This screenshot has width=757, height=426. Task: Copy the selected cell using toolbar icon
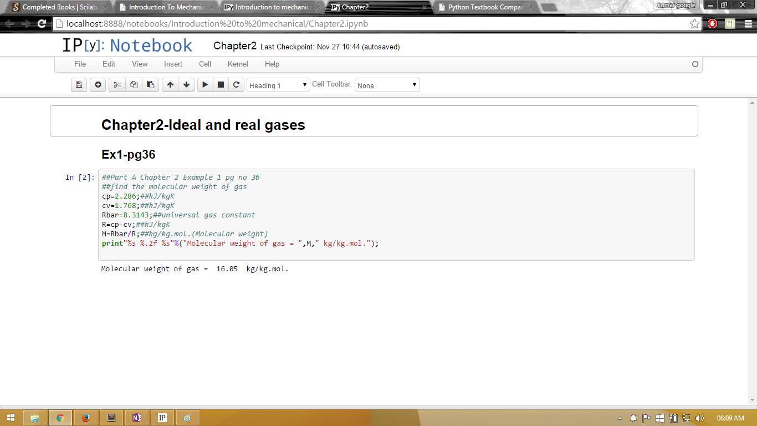(134, 85)
